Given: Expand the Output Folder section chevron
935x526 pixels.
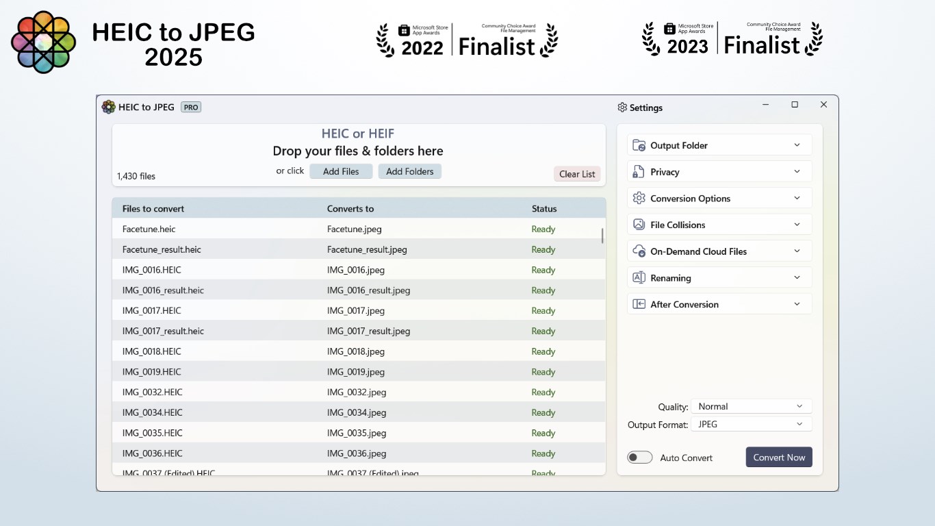Looking at the screenshot, I should 797,145.
